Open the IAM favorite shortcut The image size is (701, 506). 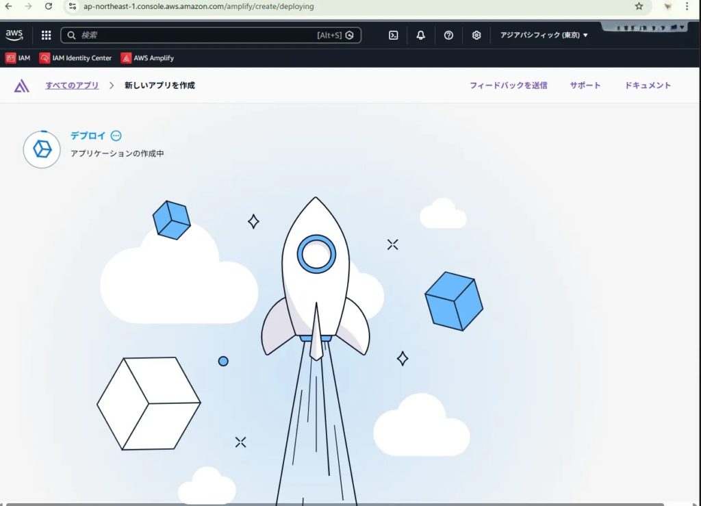coord(18,58)
